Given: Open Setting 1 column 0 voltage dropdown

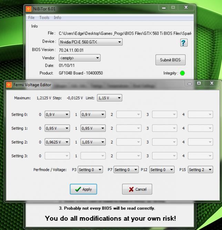Looking at the screenshot, I should coord(57,128).
